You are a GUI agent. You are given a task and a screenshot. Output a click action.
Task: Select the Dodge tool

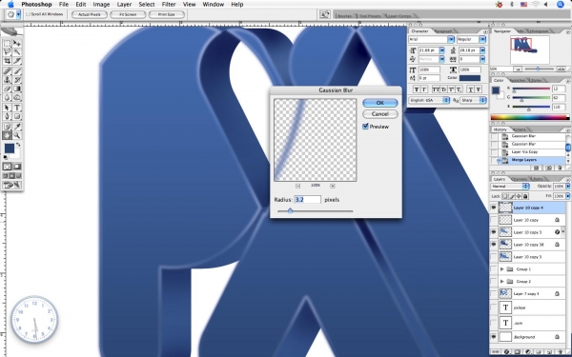17,97
